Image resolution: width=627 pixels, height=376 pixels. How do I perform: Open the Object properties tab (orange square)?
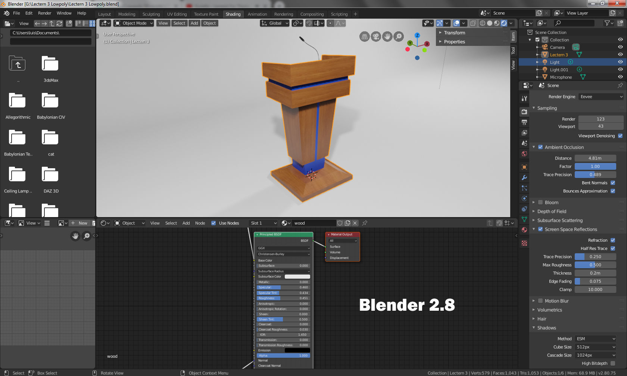(524, 167)
